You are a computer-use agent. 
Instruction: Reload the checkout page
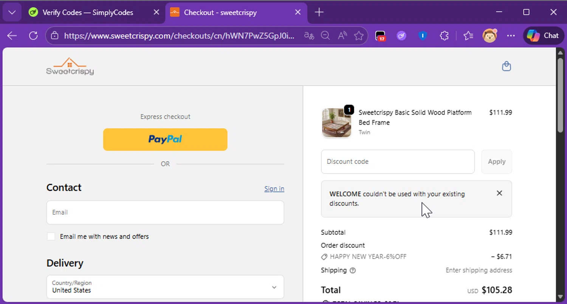(x=33, y=36)
